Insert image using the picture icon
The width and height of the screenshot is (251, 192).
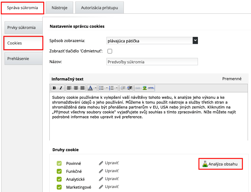coord(145,88)
